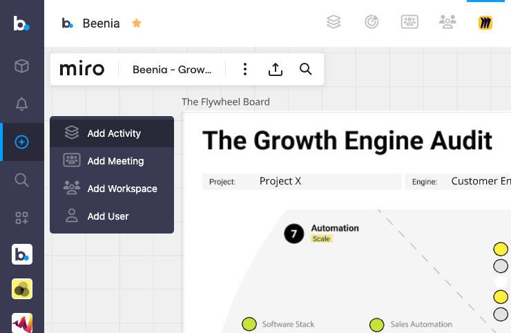Open the members people icon in header
This screenshot has width=511, height=333.
pos(447,22)
